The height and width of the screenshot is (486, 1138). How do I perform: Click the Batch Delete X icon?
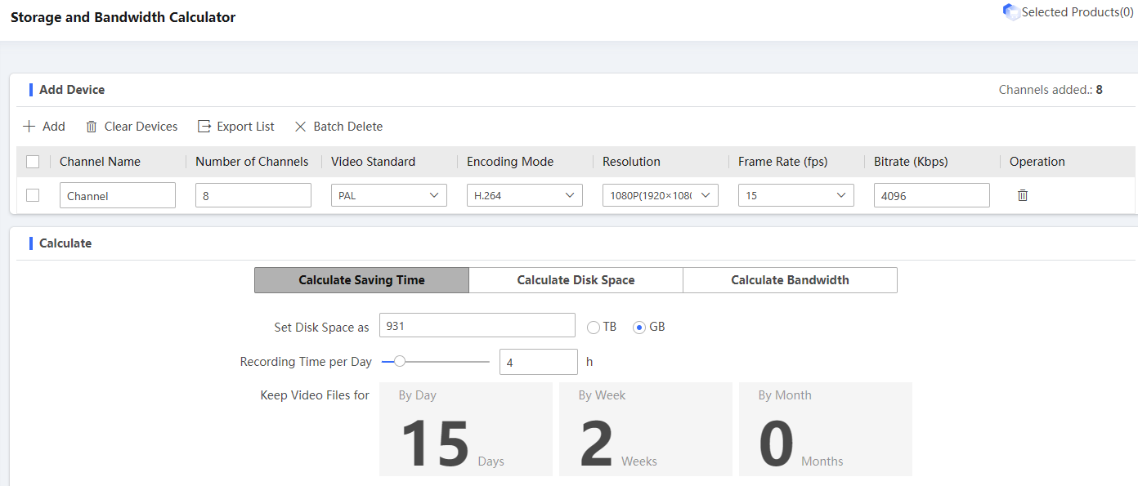pyautogui.click(x=300, y=127)
